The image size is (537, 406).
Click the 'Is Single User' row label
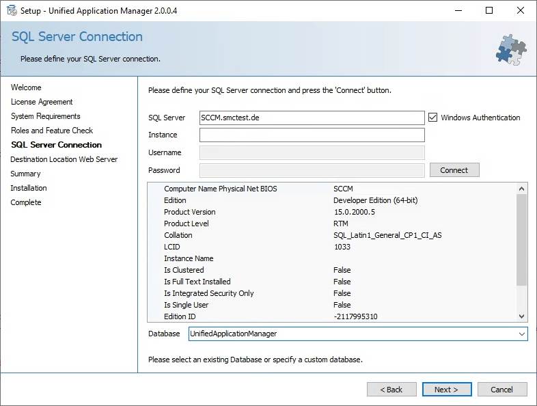tap(187, 305)
